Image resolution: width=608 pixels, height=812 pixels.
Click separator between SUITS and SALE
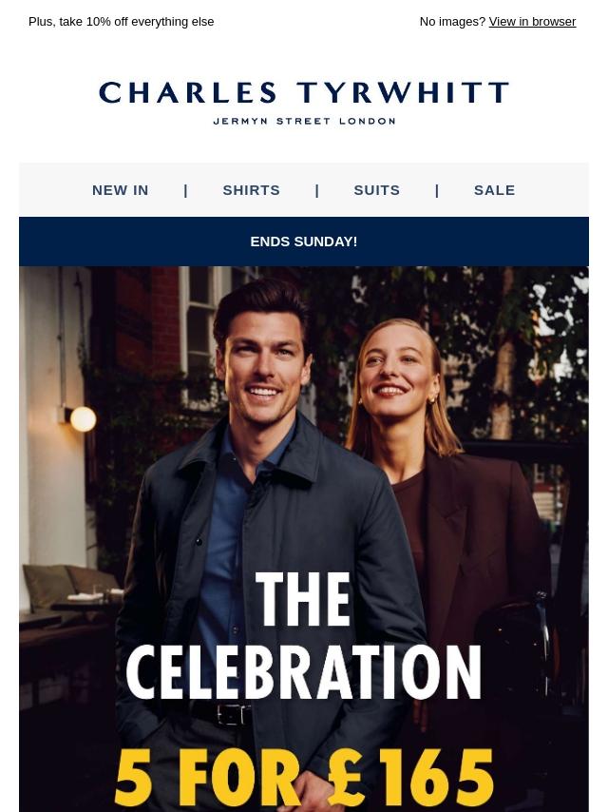[x=437, y=190]
